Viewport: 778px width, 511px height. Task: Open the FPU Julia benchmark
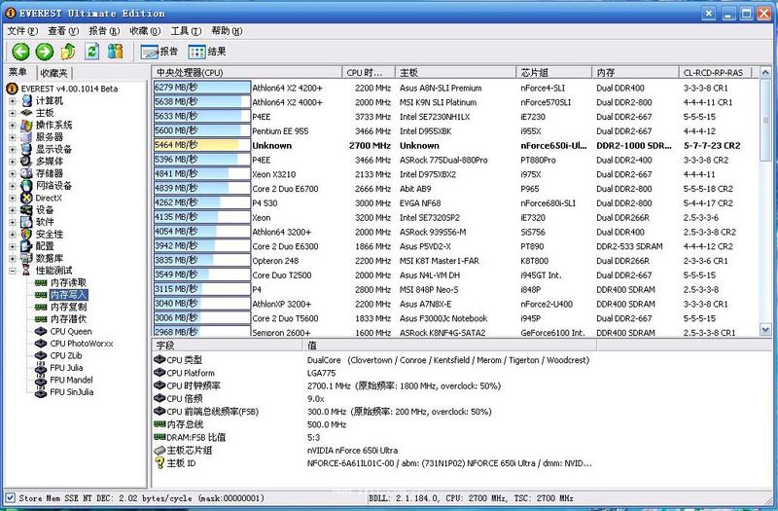[66, 368]
